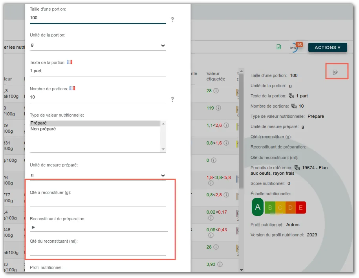
Task: Click the translate icon beside Nombre de portions: 10
Action: (294, 106)
